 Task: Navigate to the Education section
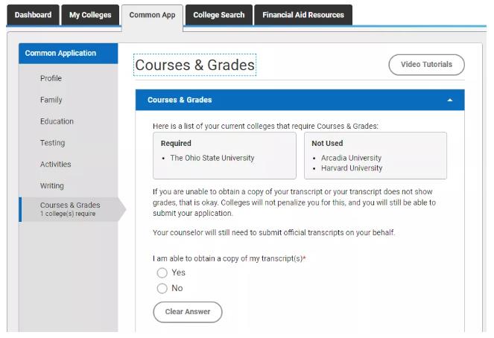(x=57, y=121)
